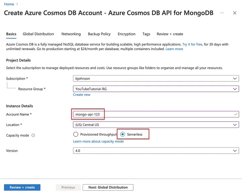Click the breadcrumb chevron after Home
The width and height of the screenshot is (242, 195).
click(17, 4)
